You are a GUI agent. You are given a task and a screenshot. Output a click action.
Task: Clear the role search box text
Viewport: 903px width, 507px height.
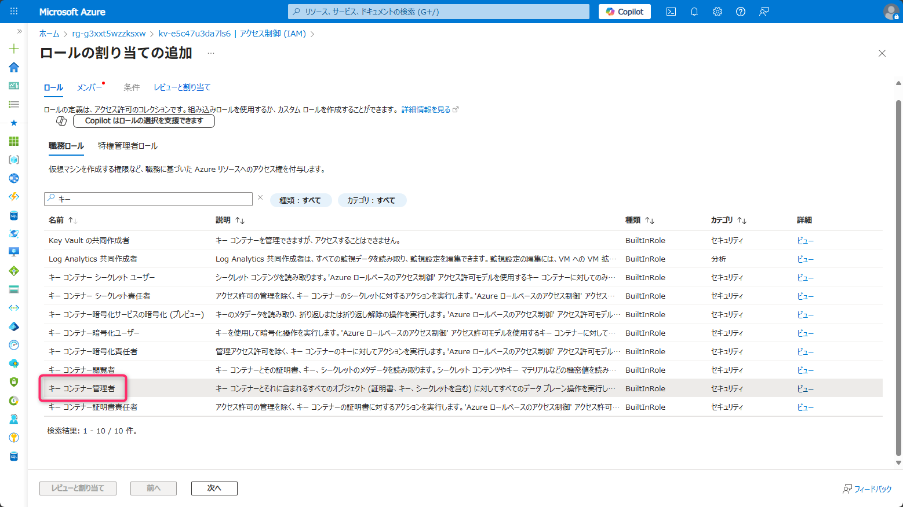[260, 198]
